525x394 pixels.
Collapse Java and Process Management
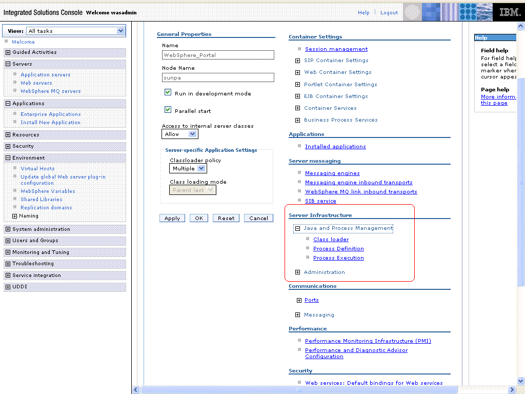click(297, 228)
